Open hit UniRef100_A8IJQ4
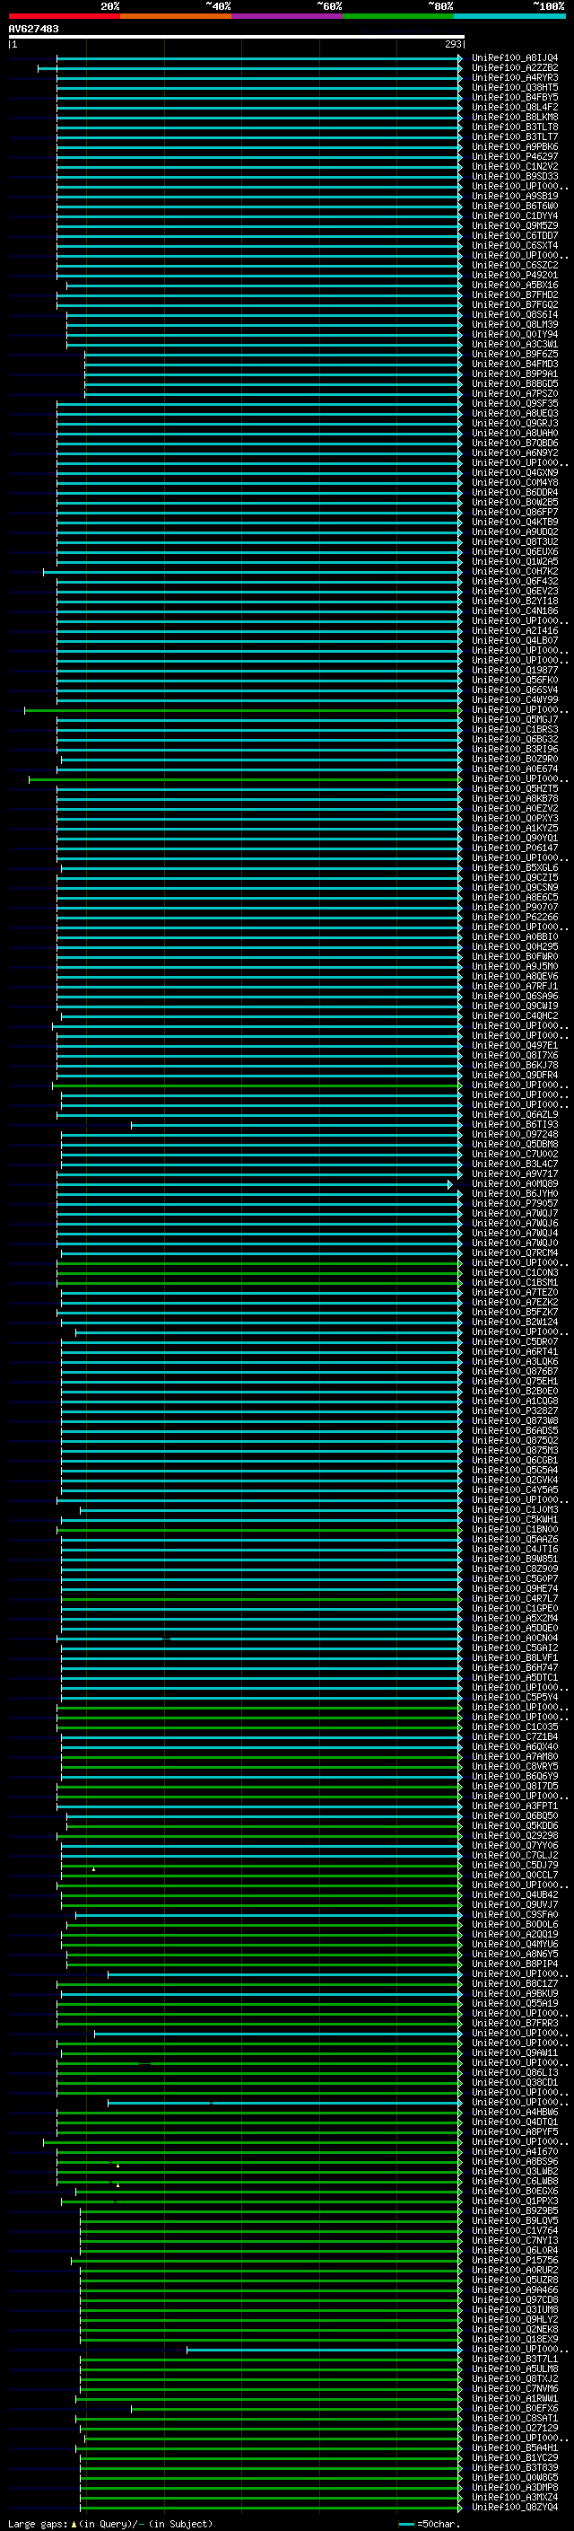 514,58
